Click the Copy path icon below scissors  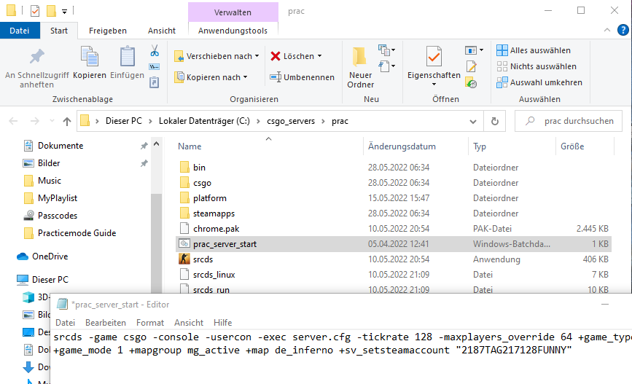click(x=155, y=66)
